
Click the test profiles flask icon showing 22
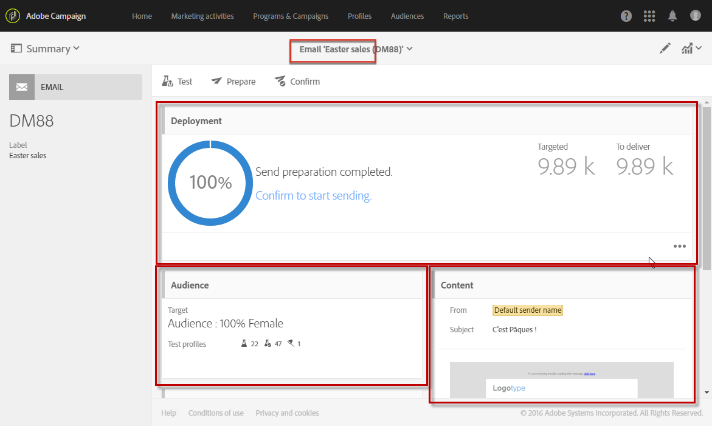[x=244, y=343]
